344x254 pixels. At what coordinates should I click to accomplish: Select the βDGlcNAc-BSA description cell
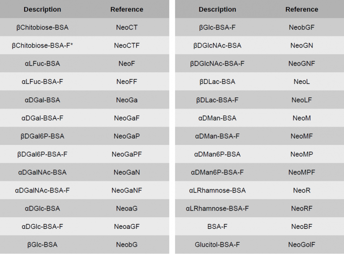click(x=217, y=45)
